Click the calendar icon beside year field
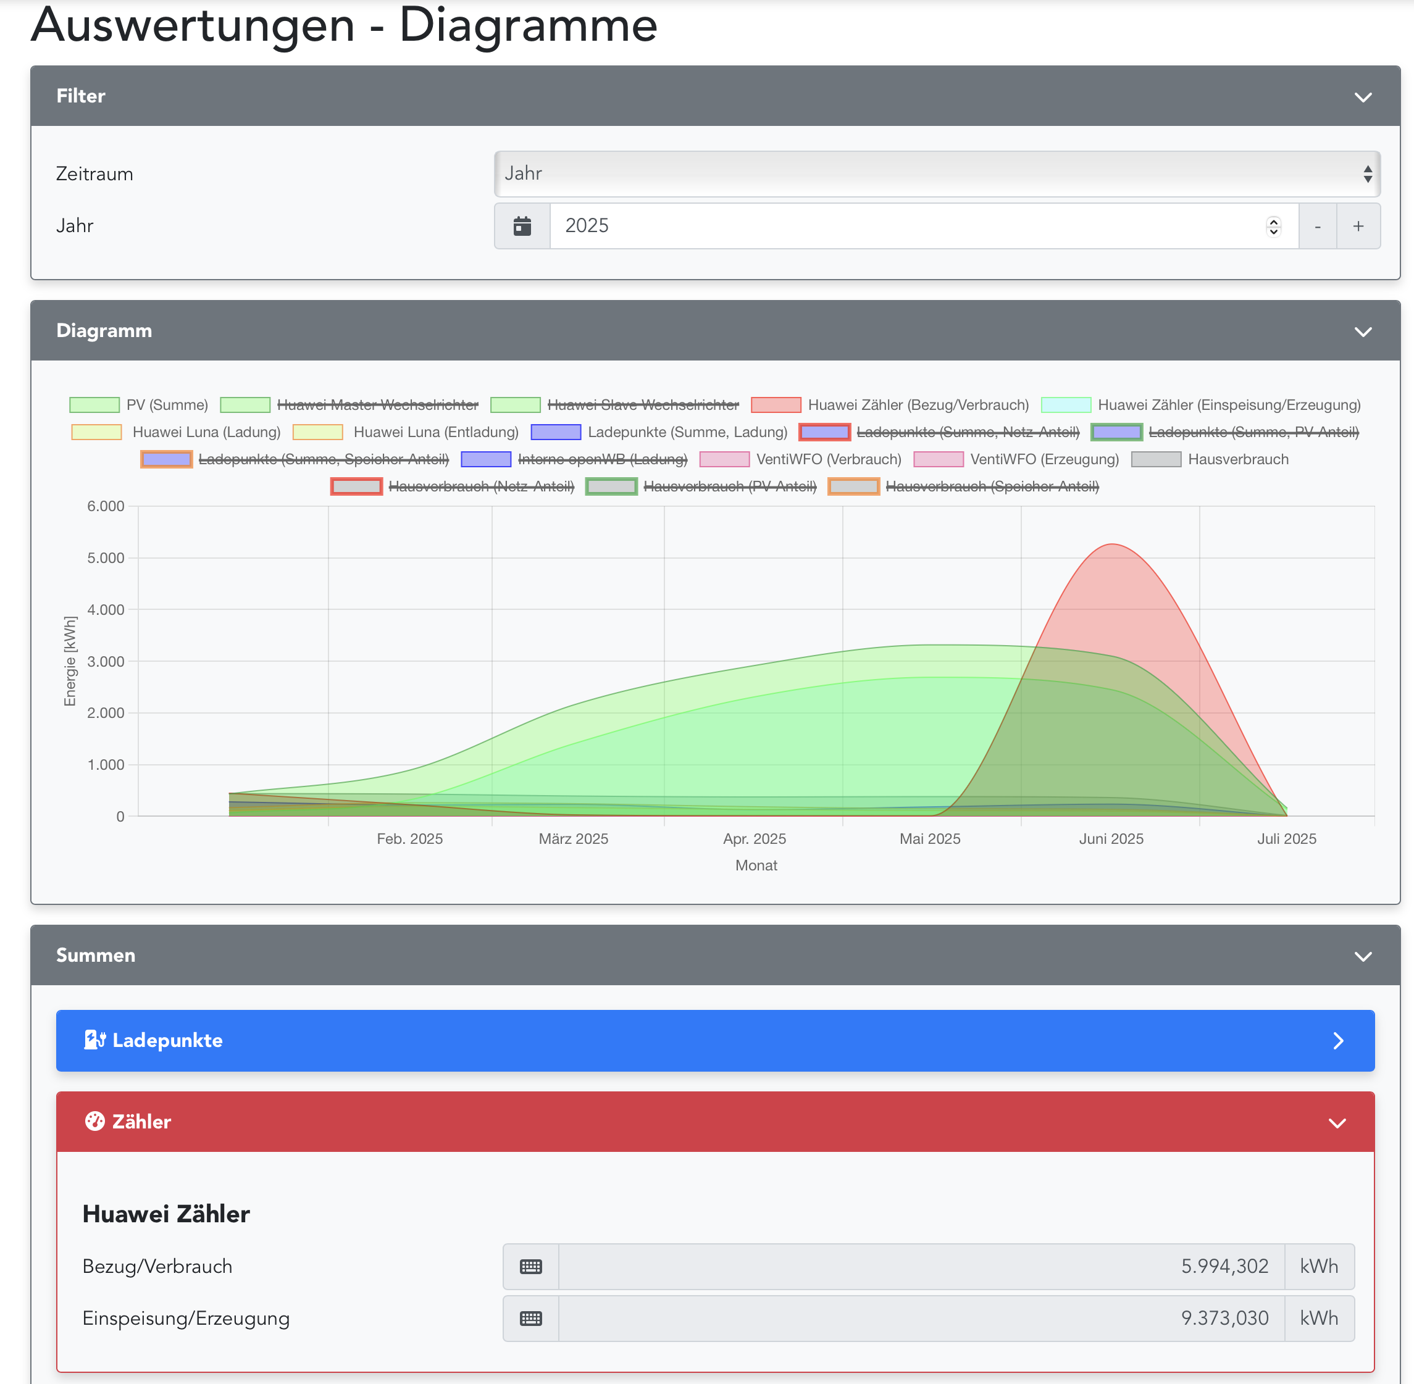 click(x=522, y=226)
